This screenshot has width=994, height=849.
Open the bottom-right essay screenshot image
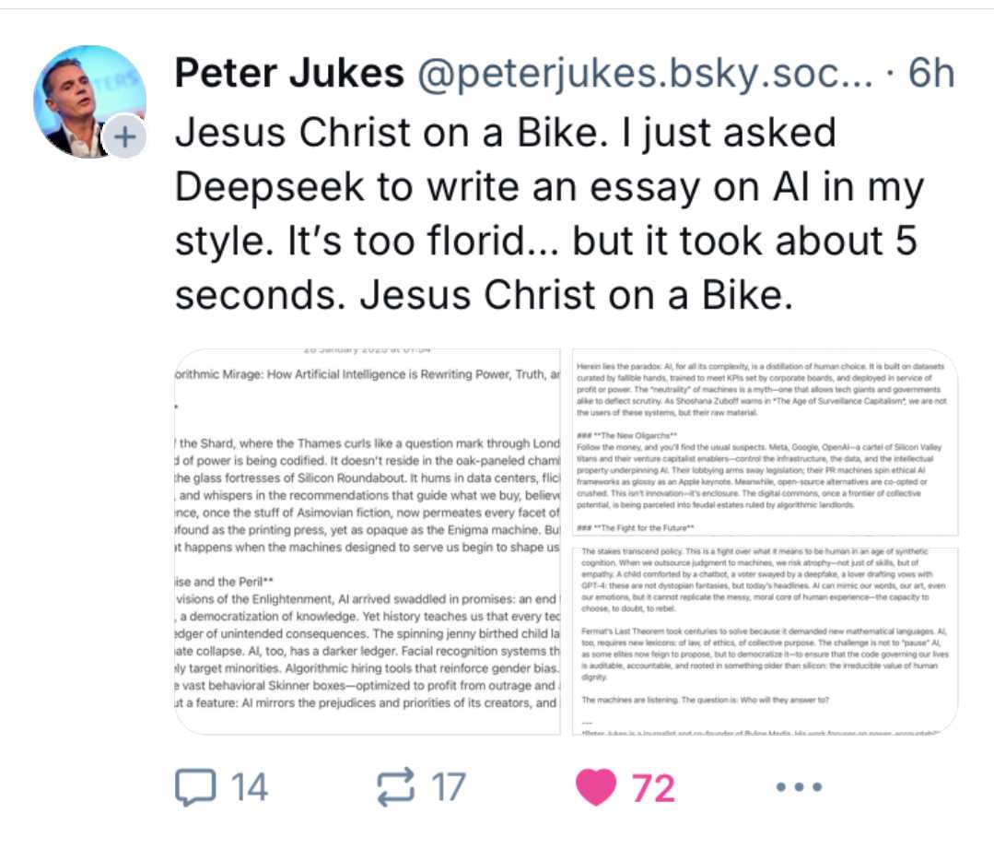point(764,639)
